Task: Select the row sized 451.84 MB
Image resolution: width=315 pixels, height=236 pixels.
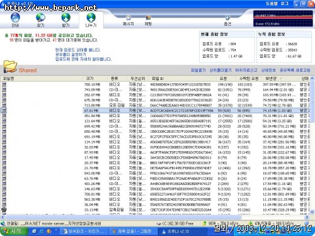Action: (155, 116)
